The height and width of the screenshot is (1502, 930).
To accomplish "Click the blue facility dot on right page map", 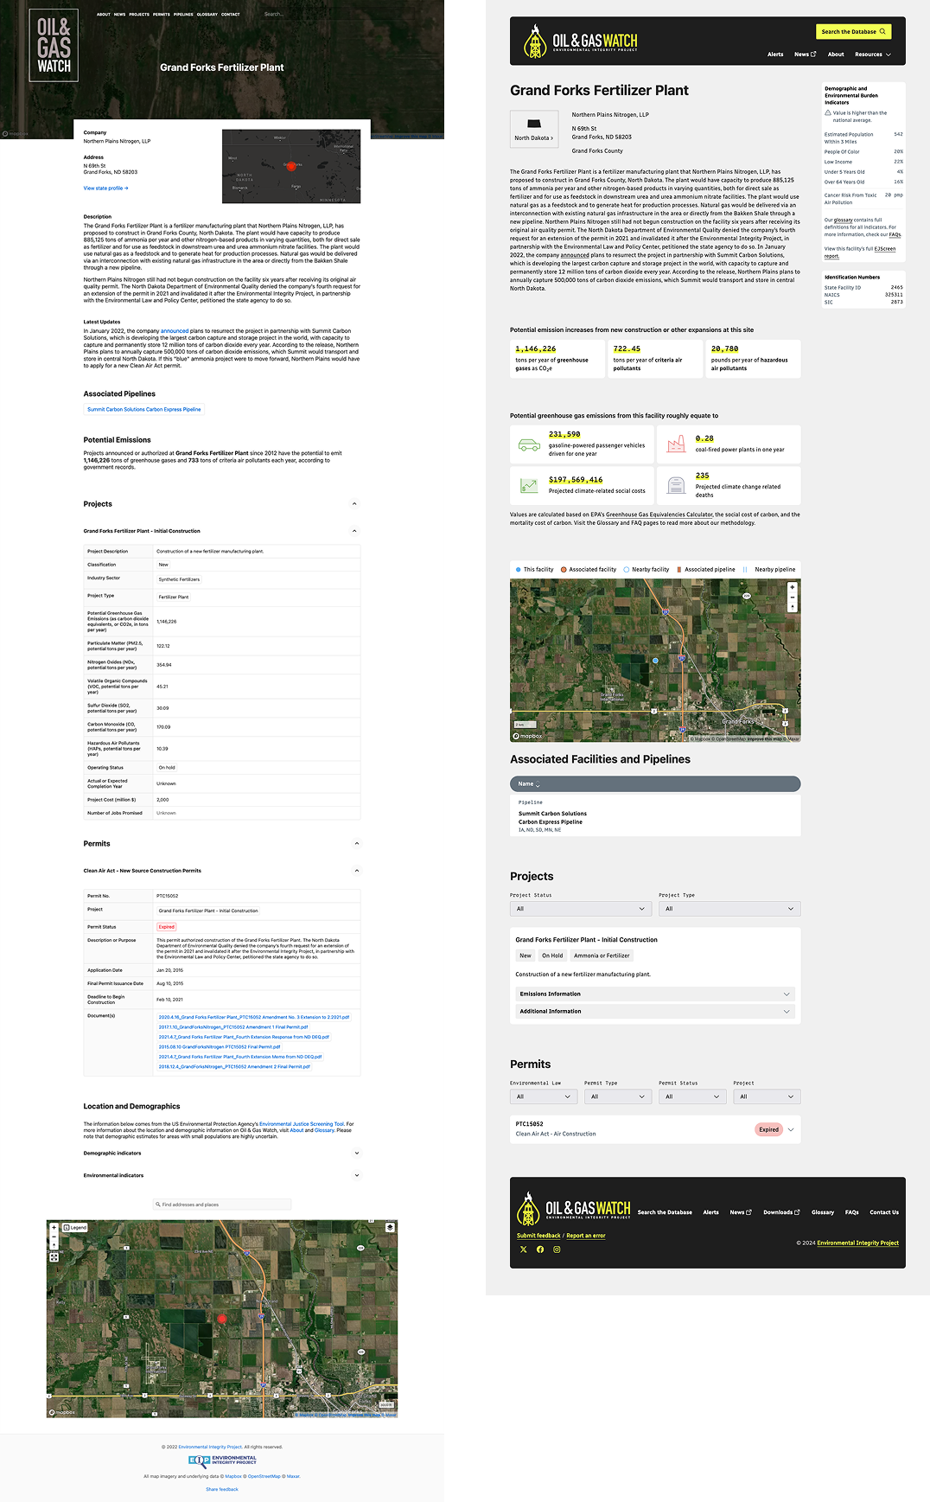I will point(655,661).
